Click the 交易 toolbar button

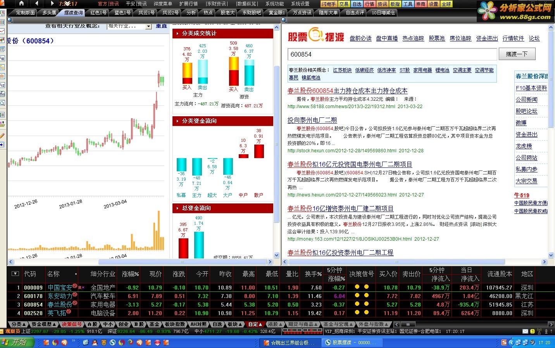pos(344,4)
